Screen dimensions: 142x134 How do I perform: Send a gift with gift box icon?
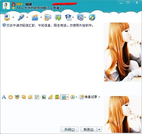point(57,97)
